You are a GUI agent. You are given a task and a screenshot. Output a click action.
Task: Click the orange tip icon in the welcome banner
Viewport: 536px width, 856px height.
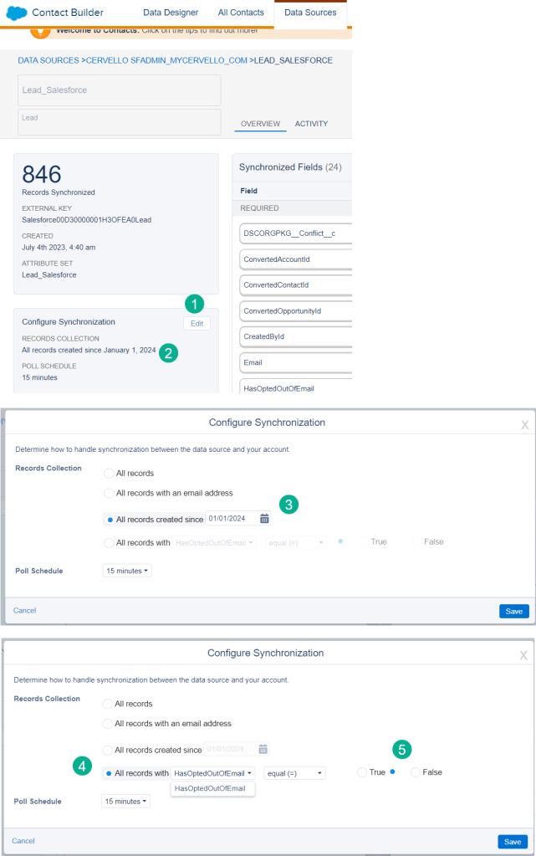(38, 32)
